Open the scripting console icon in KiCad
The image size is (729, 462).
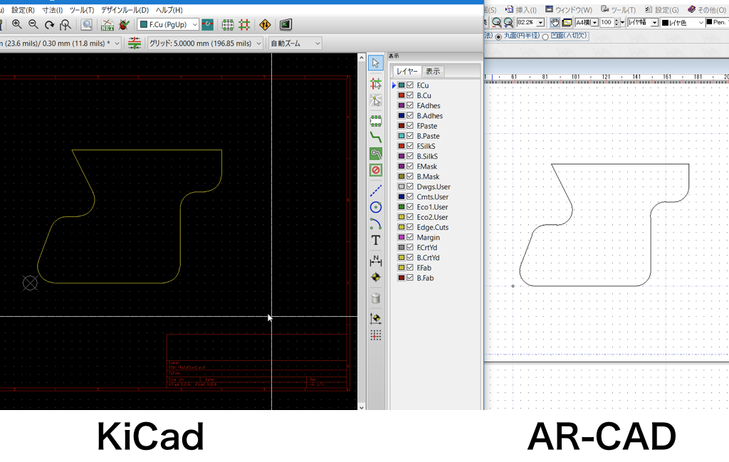(285, 24)
